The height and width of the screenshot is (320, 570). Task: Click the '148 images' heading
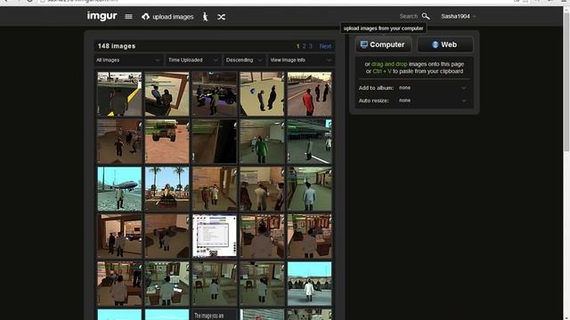[x=117, y=46]
